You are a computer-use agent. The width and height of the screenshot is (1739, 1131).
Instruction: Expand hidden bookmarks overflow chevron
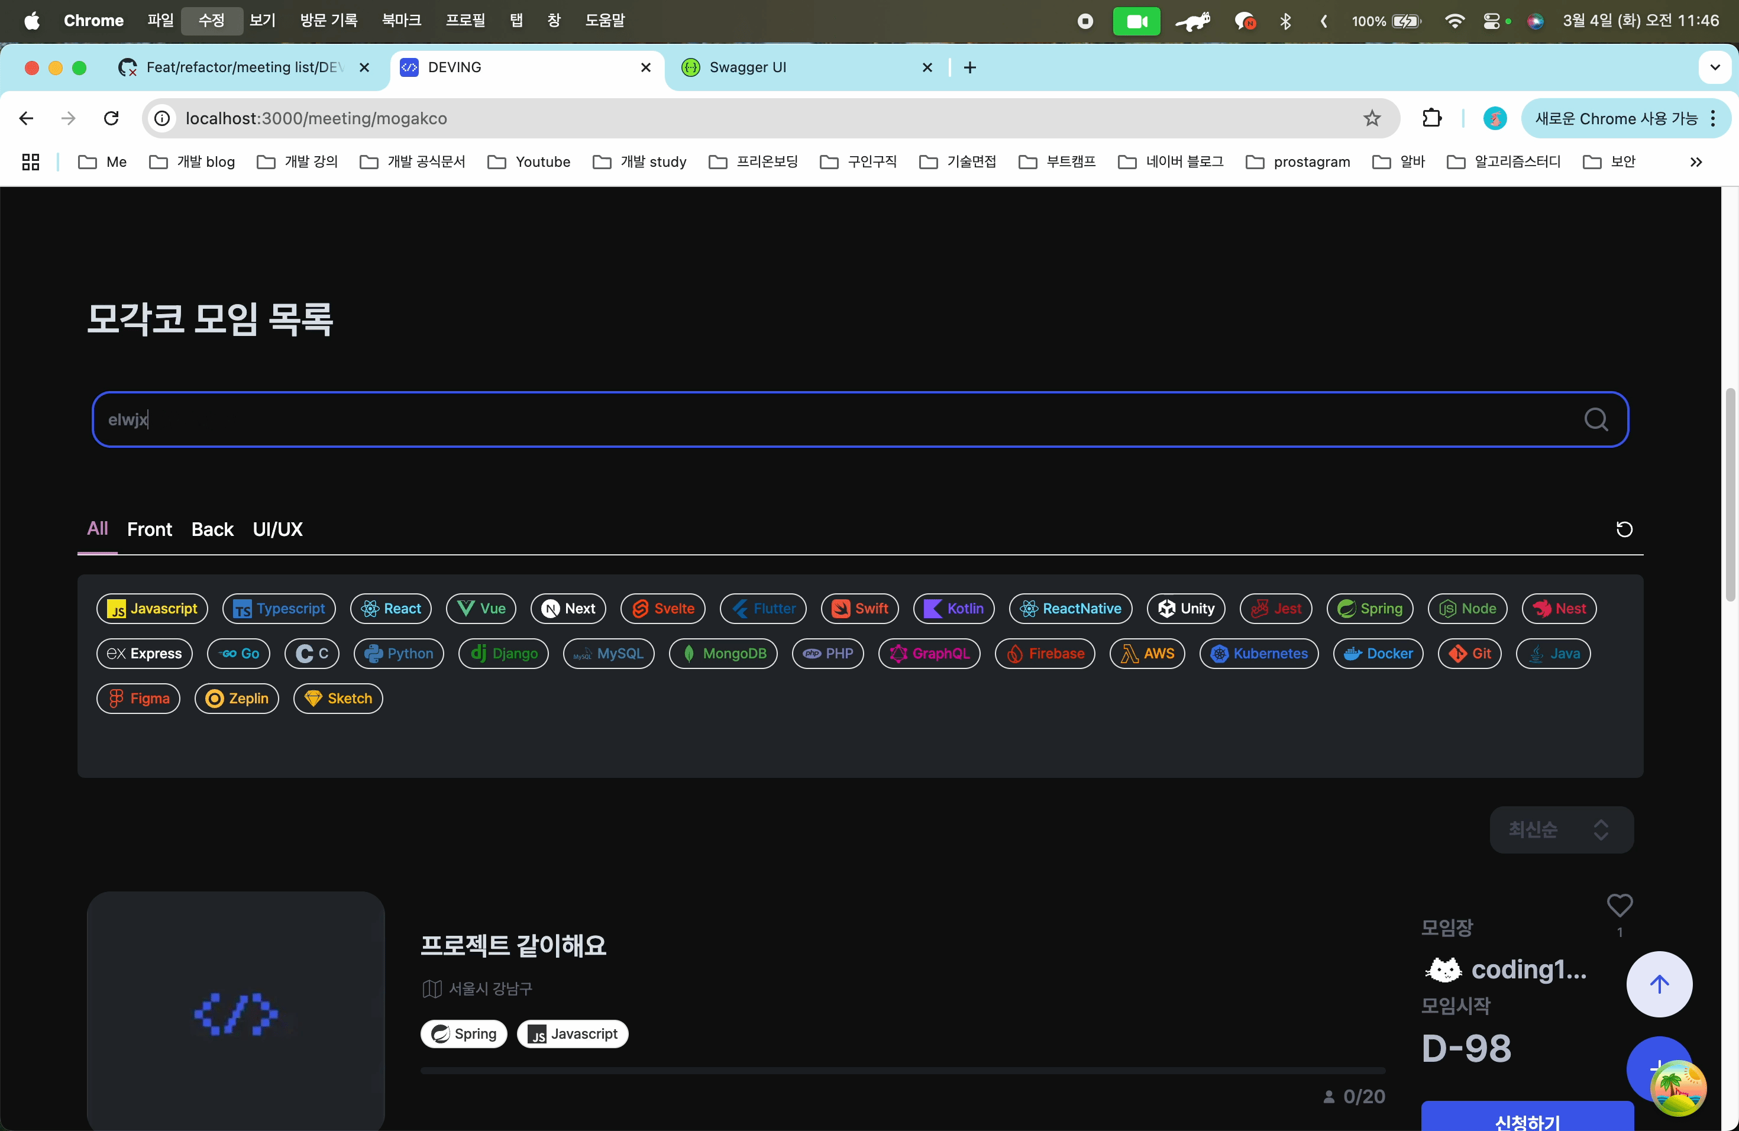(x=1695, y=161)
